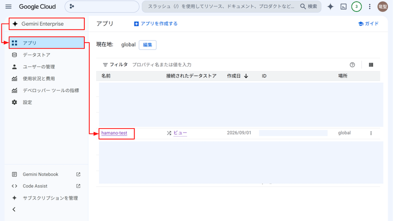Go to ユーザーの管理 page

tap(39, 67)
